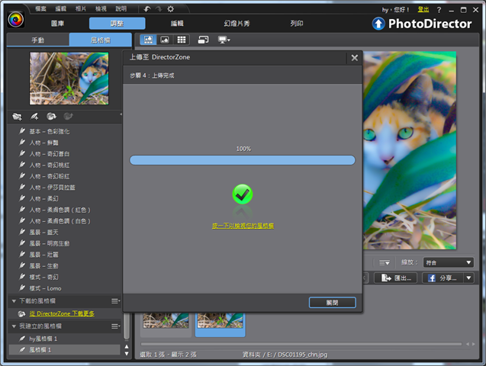Switch to viewer-and-browser view mode

[x=148, y=40]
